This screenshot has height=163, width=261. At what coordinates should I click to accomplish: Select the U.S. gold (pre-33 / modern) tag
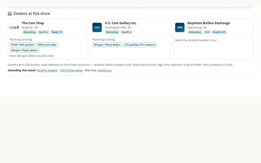click(140, 45)
